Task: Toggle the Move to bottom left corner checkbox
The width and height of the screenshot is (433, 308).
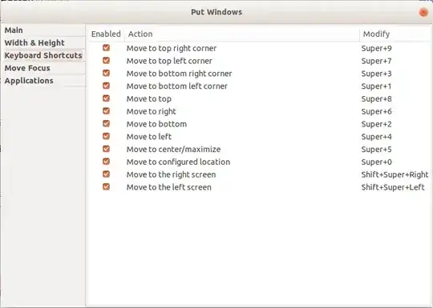Action: (x=106, y=86)
